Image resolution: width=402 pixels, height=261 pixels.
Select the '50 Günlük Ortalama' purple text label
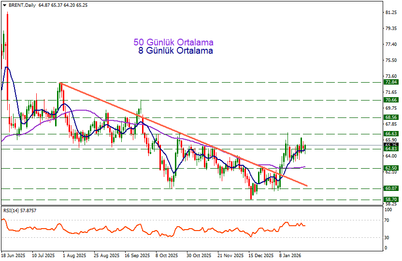[x=173, y=43]
